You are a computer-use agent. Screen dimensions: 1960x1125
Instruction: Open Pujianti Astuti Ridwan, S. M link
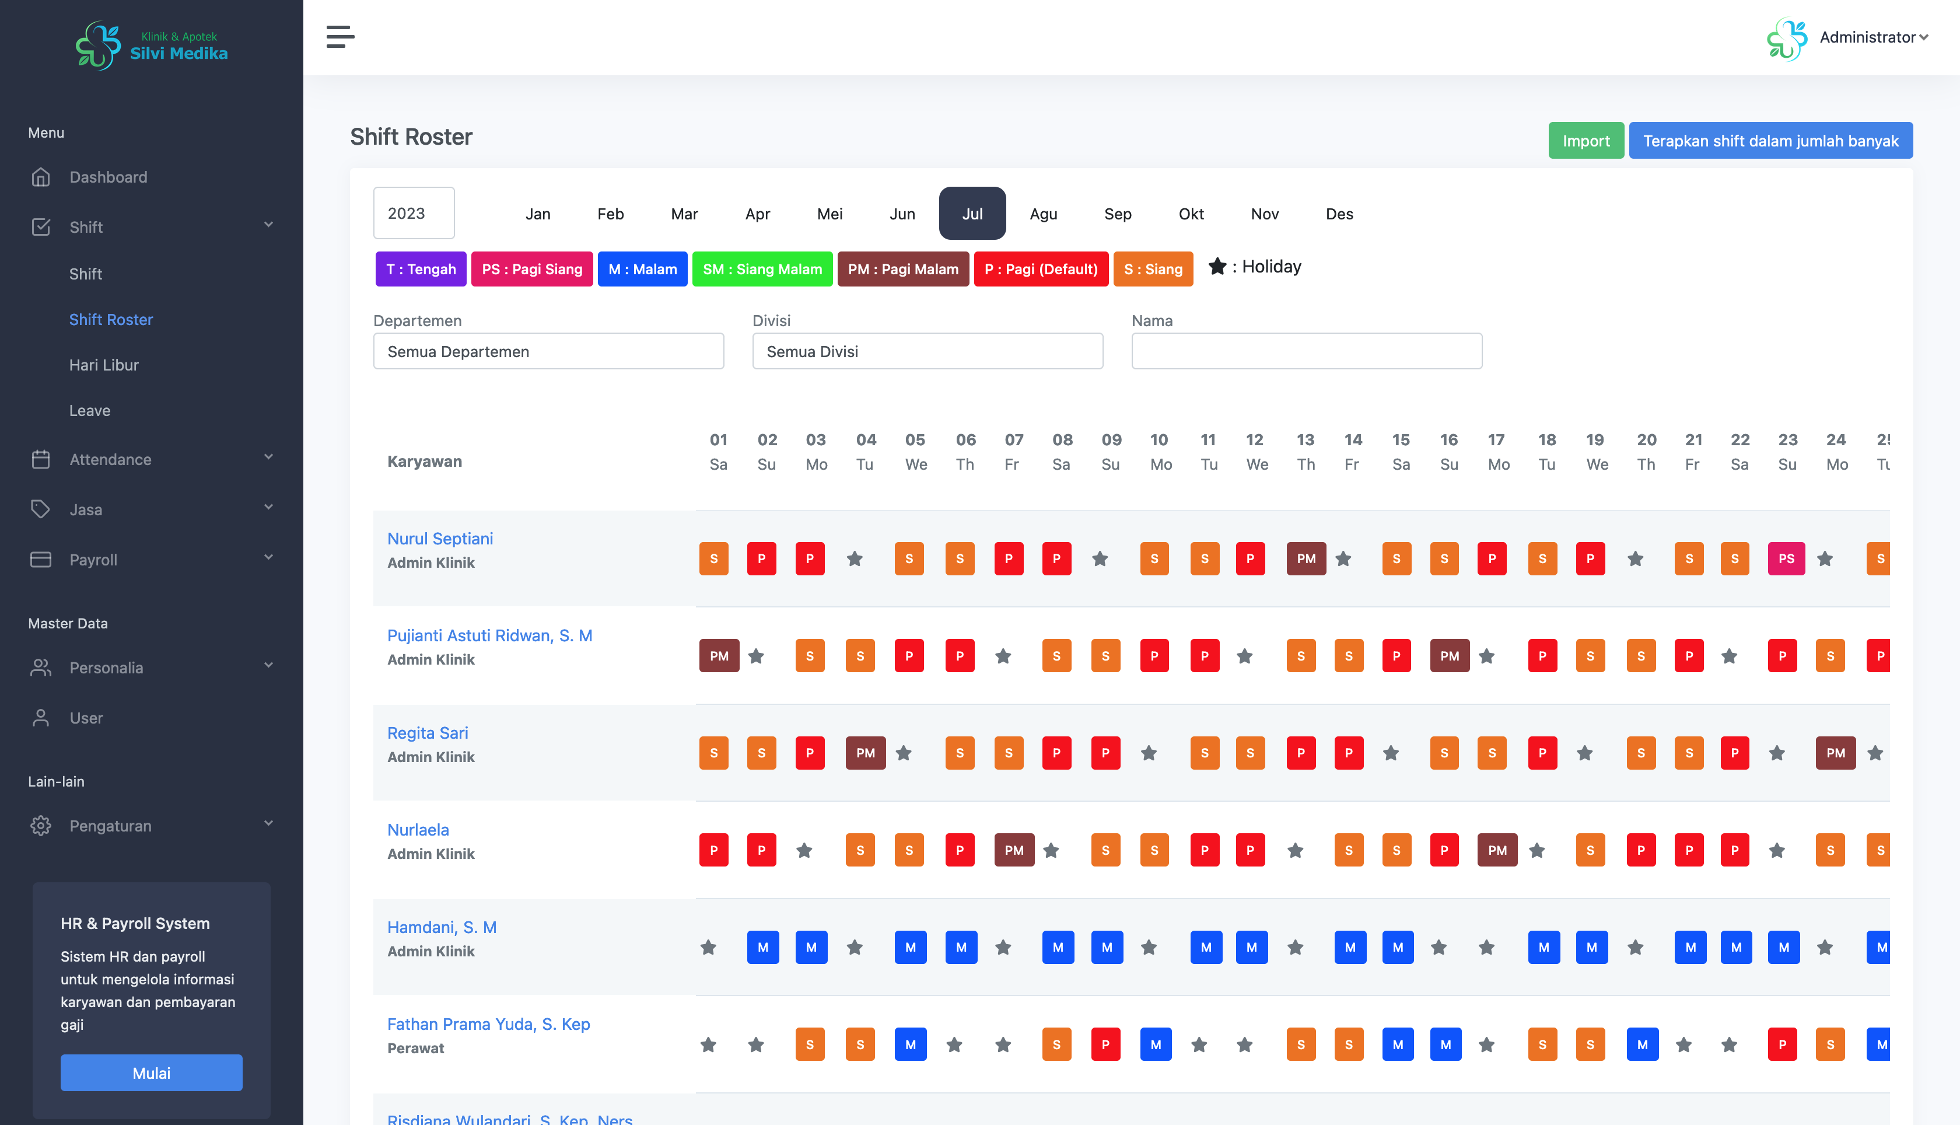[x=489, y=635]
